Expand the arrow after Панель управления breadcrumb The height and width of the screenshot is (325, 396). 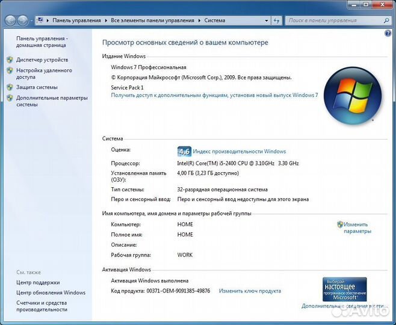pos(106,20)
